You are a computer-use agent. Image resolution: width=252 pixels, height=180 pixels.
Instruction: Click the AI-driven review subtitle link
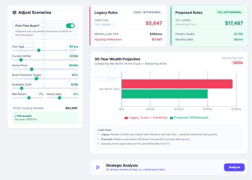(x=135, y=169)
